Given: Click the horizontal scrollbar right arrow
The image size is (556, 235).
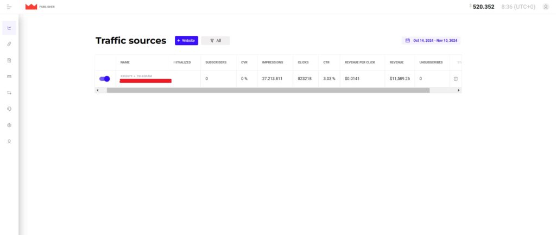Looking at the screenshot, I should tap(459, 90).
